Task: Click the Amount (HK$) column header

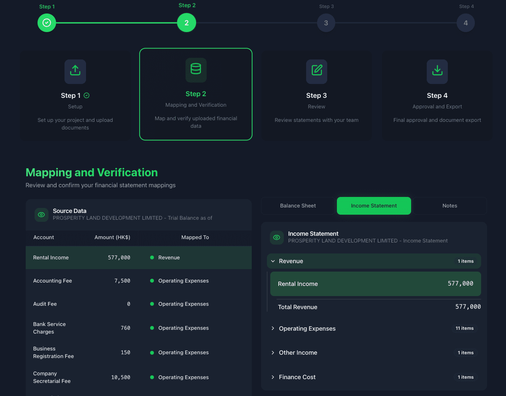Action: (x=112, y=237)
